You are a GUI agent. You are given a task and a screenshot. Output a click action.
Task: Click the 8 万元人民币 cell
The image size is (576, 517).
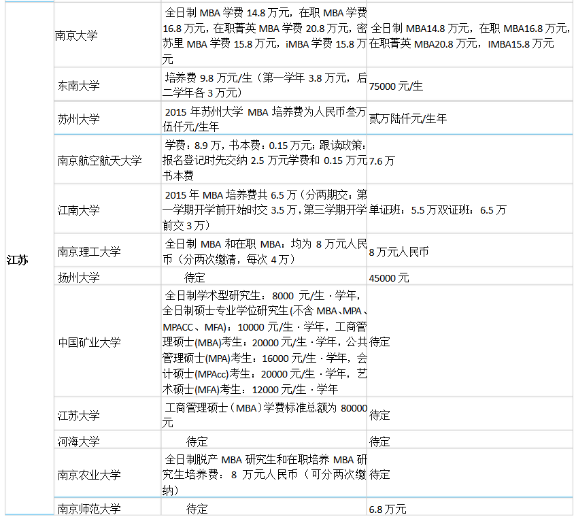(x=469, y=250)
